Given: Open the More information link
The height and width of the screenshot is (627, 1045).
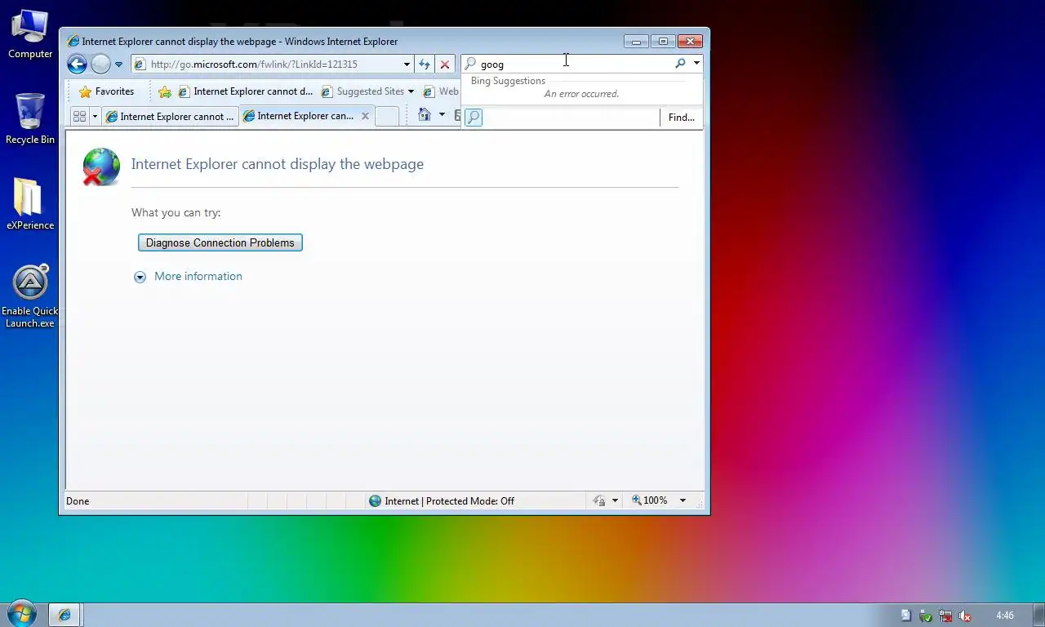Looking at the screenshot, I should [x=198, y=276].
